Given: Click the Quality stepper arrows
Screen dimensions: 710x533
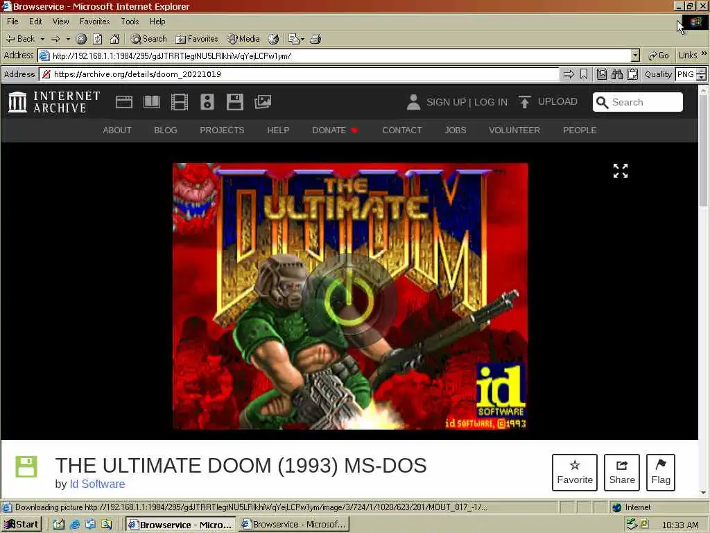Looking at the screenshot, I should [x=702, y=74].
